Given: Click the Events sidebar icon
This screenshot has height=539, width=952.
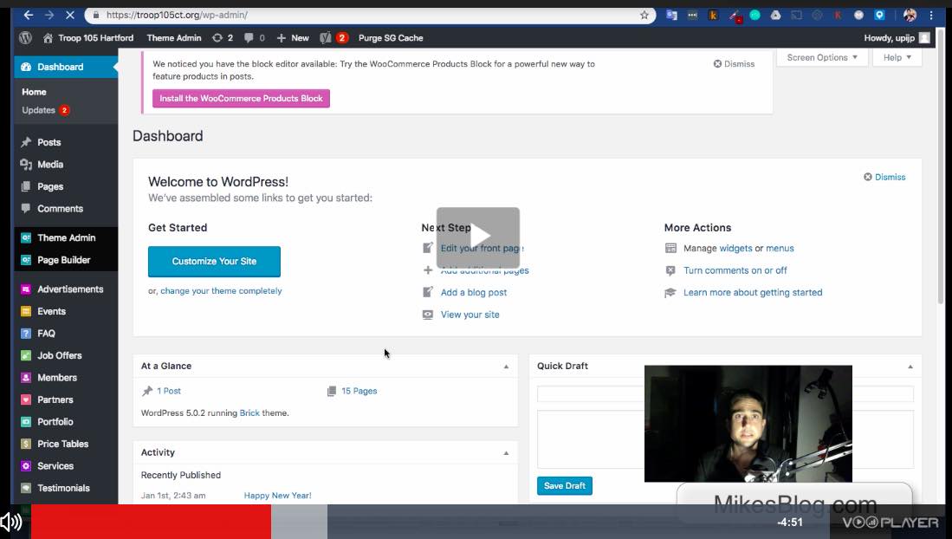Looking at the screenshot, I should pos(25,311).
